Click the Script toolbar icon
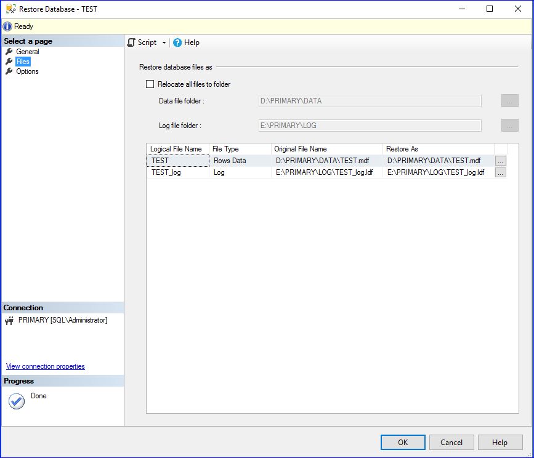The image size is (534, 458). (x=131, y=42)
